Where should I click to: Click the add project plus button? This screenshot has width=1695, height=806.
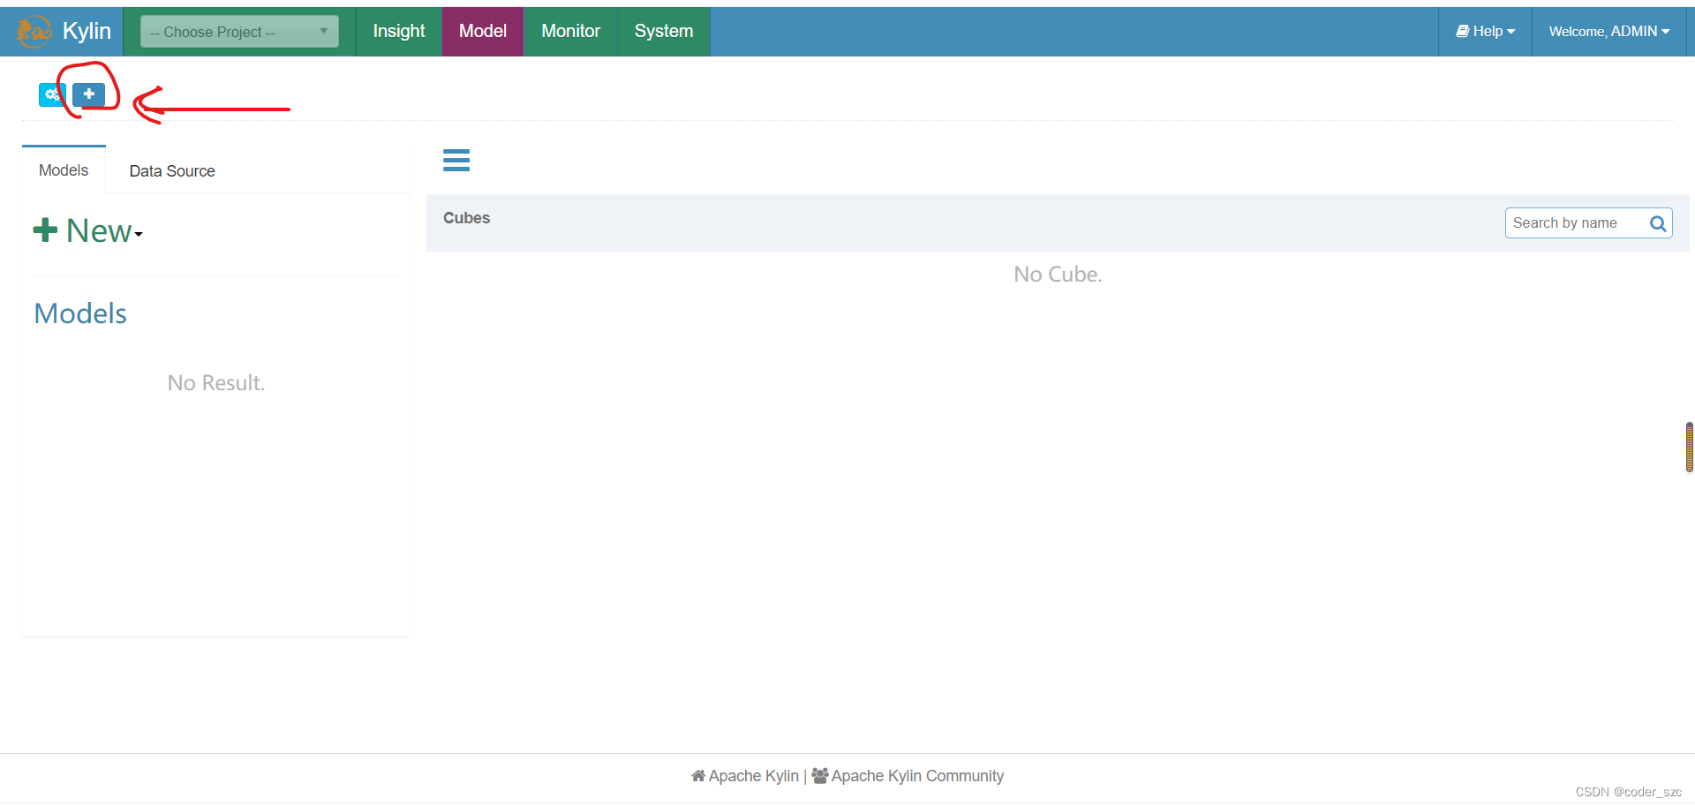(89, 94)
